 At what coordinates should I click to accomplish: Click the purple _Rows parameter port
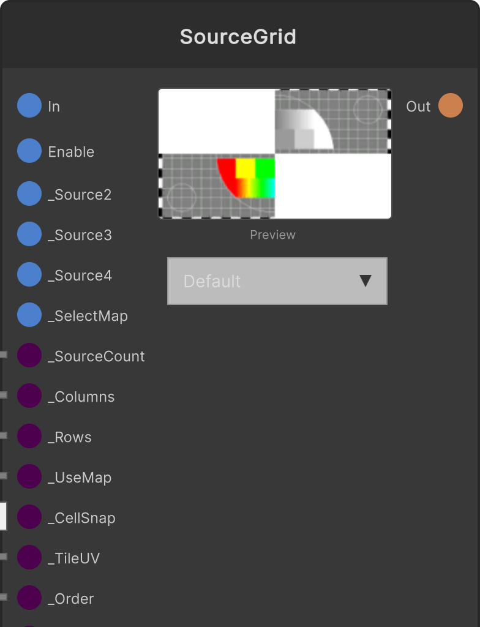click(x=29, y=436)
